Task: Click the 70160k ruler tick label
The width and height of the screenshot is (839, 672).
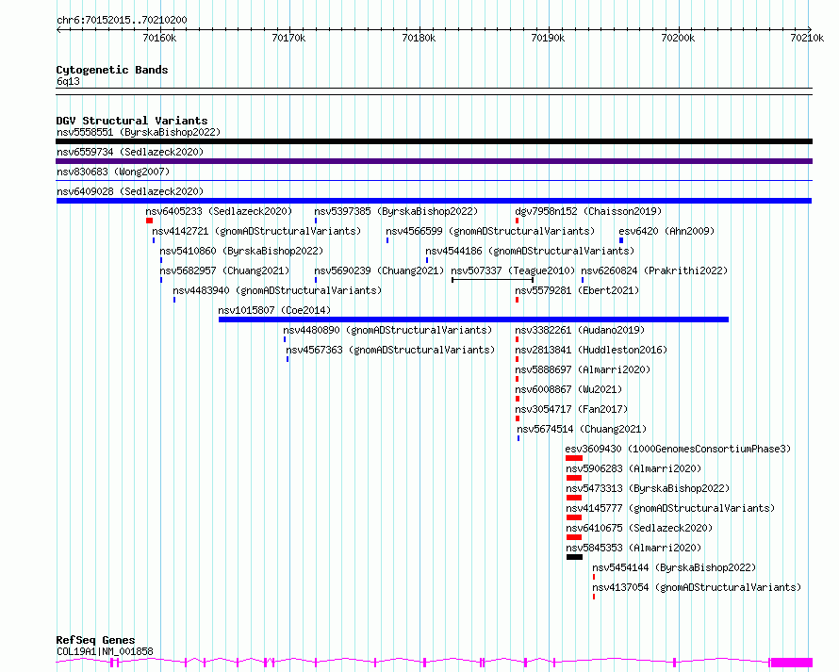Action: (x=159, y=38)
